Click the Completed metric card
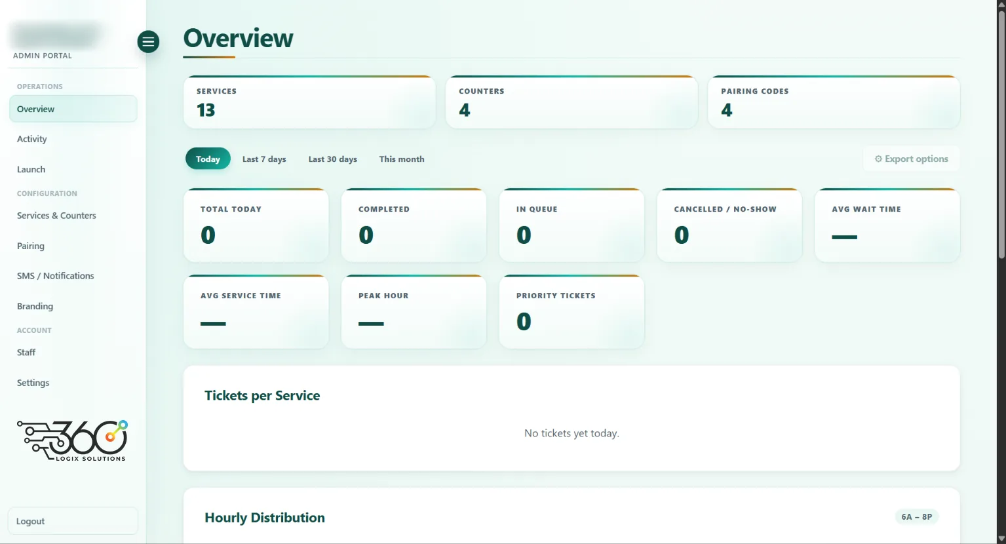Image resolution: width=1006 pixels, height=544 pixels. (x=414, y=225)
